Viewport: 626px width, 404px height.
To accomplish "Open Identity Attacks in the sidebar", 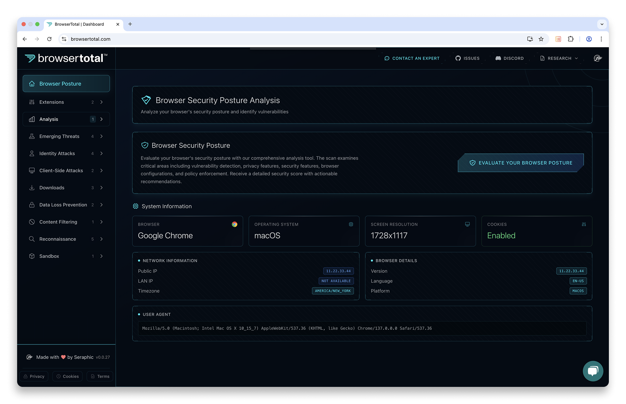I will coord(66,153).
